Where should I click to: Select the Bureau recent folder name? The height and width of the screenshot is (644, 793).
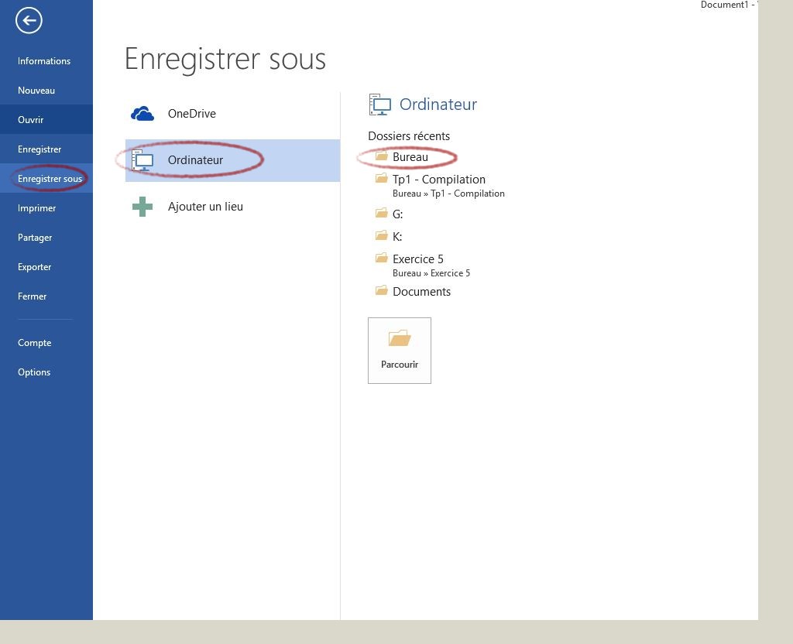coord(410,157)
